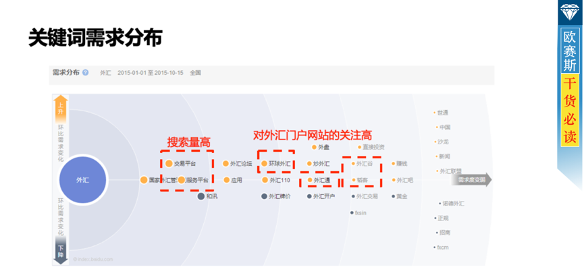The image size is (584, 267).
Task: Select the 黄金 keyword label
Action: pyautogui.click(x=402, y=196)
